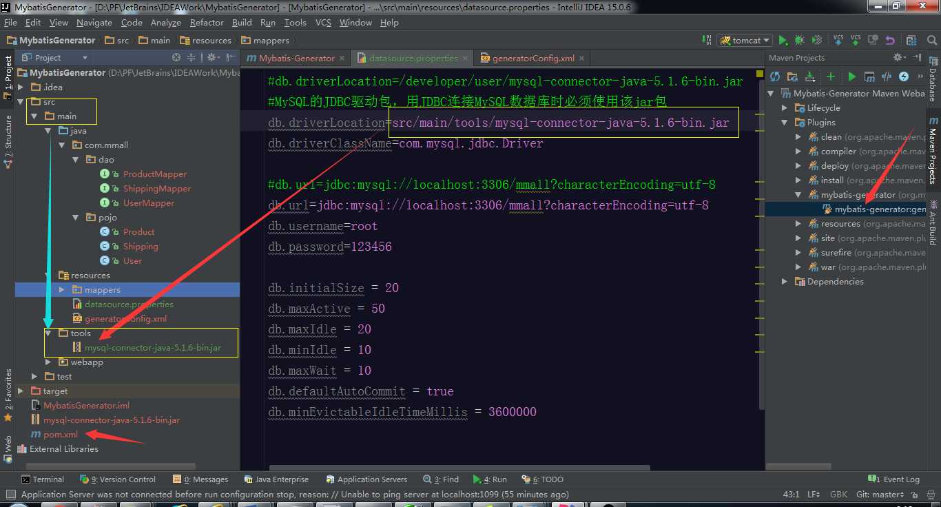Collapse the java folder

48,130
